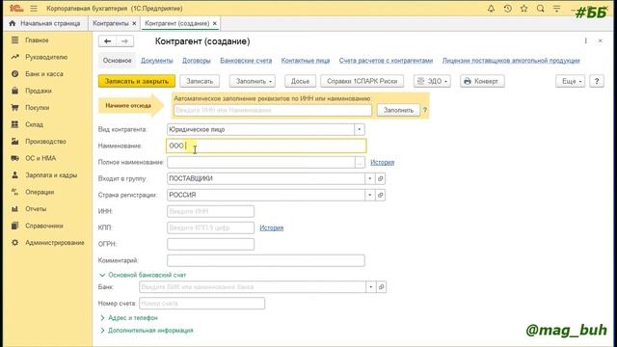The image size is (617, 347).
Task: Open the Заполнить toolbar dropdown
Action: point(253,81)
